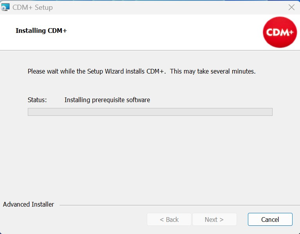
Task: Click the empty grey area below progress bar
Action: [x=150, y=157]
